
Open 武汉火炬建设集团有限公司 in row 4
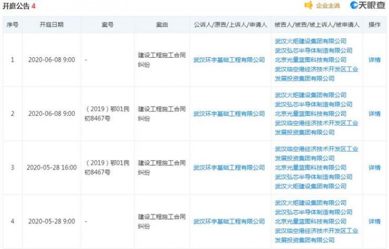tap(311, 203)
